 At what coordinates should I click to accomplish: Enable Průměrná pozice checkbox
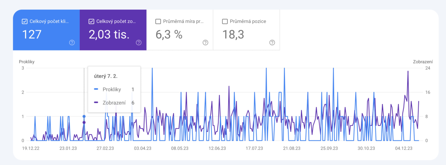pyautogui.click(x=225, y=21)
